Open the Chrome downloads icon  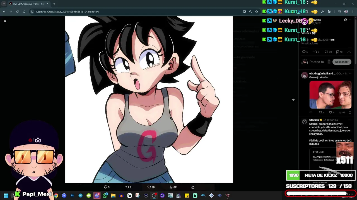click(x=323, y=12)
